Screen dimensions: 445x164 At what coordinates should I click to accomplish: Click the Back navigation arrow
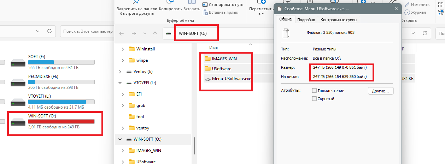point(122,34)
